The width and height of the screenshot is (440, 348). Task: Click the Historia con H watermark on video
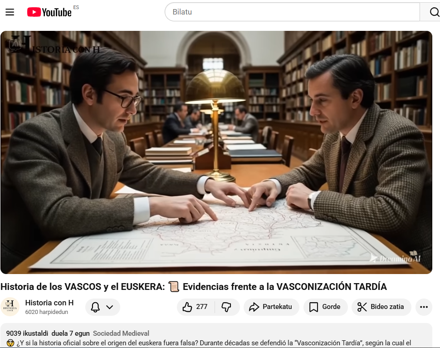pyautogui.click(x=55, y=45)
